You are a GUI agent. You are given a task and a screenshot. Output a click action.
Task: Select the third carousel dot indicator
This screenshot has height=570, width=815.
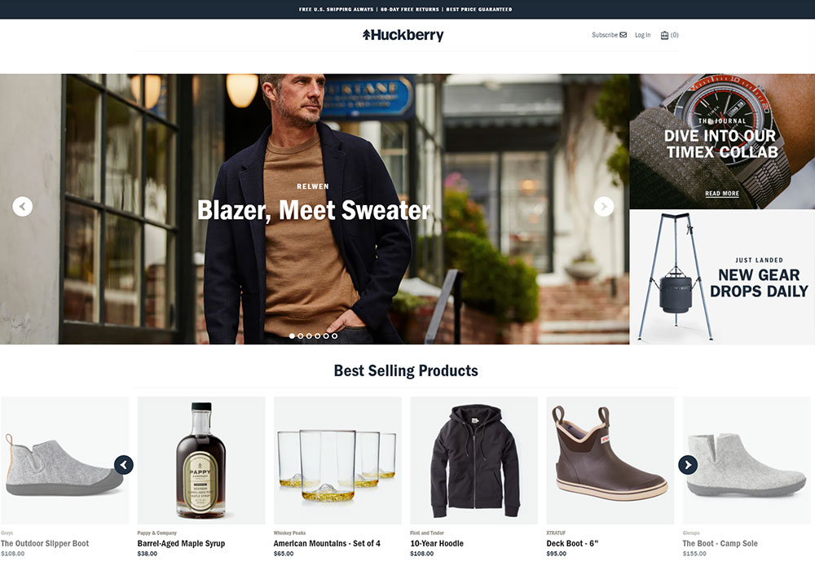click(x=309, y=335)
